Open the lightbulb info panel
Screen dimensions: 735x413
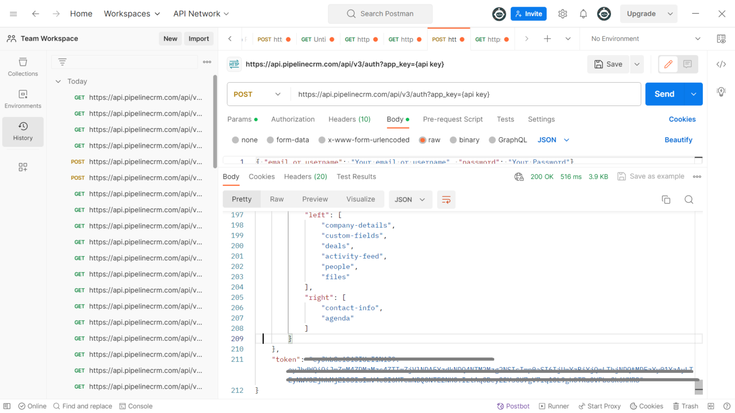[x=721, y=91]
